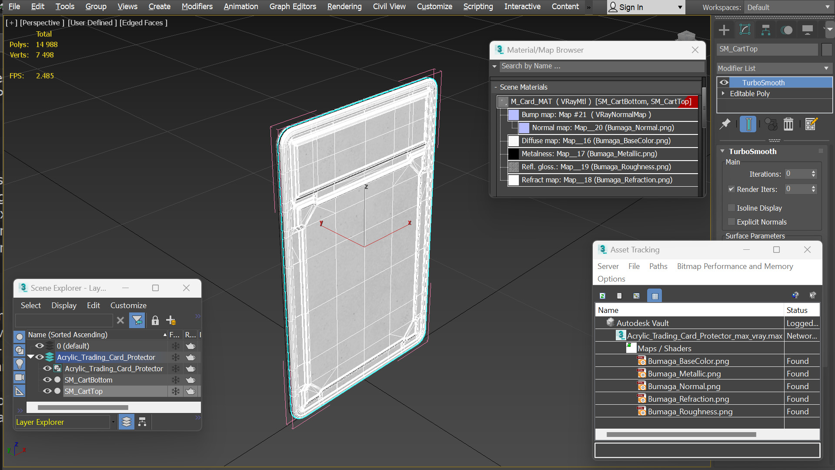Switch to the Modify panel icon
Image resolution: width=835 pixels, height=470 pixels.
tap(745, 30)
